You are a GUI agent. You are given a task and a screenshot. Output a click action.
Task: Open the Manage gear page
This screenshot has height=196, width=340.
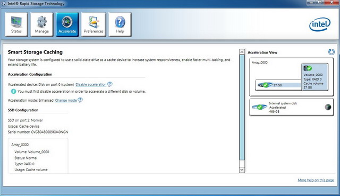(41, 24)
